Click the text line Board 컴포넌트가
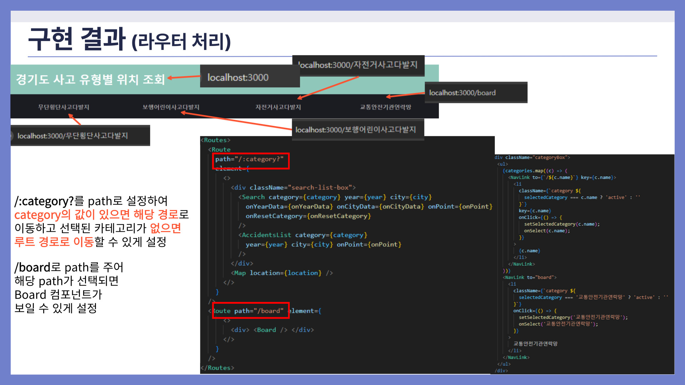The width and height of the screenshot is (685, 385). click(59, 295)
